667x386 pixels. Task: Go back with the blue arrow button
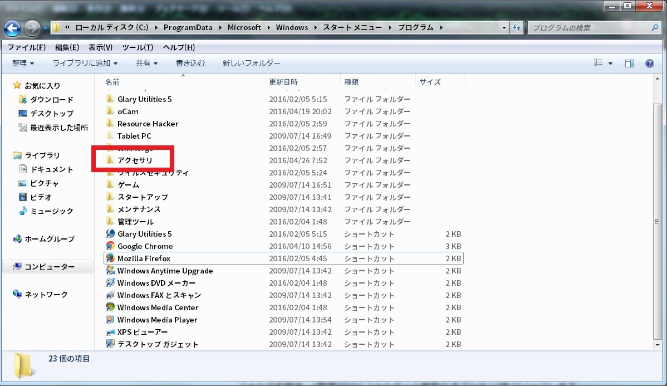point(12,28)
